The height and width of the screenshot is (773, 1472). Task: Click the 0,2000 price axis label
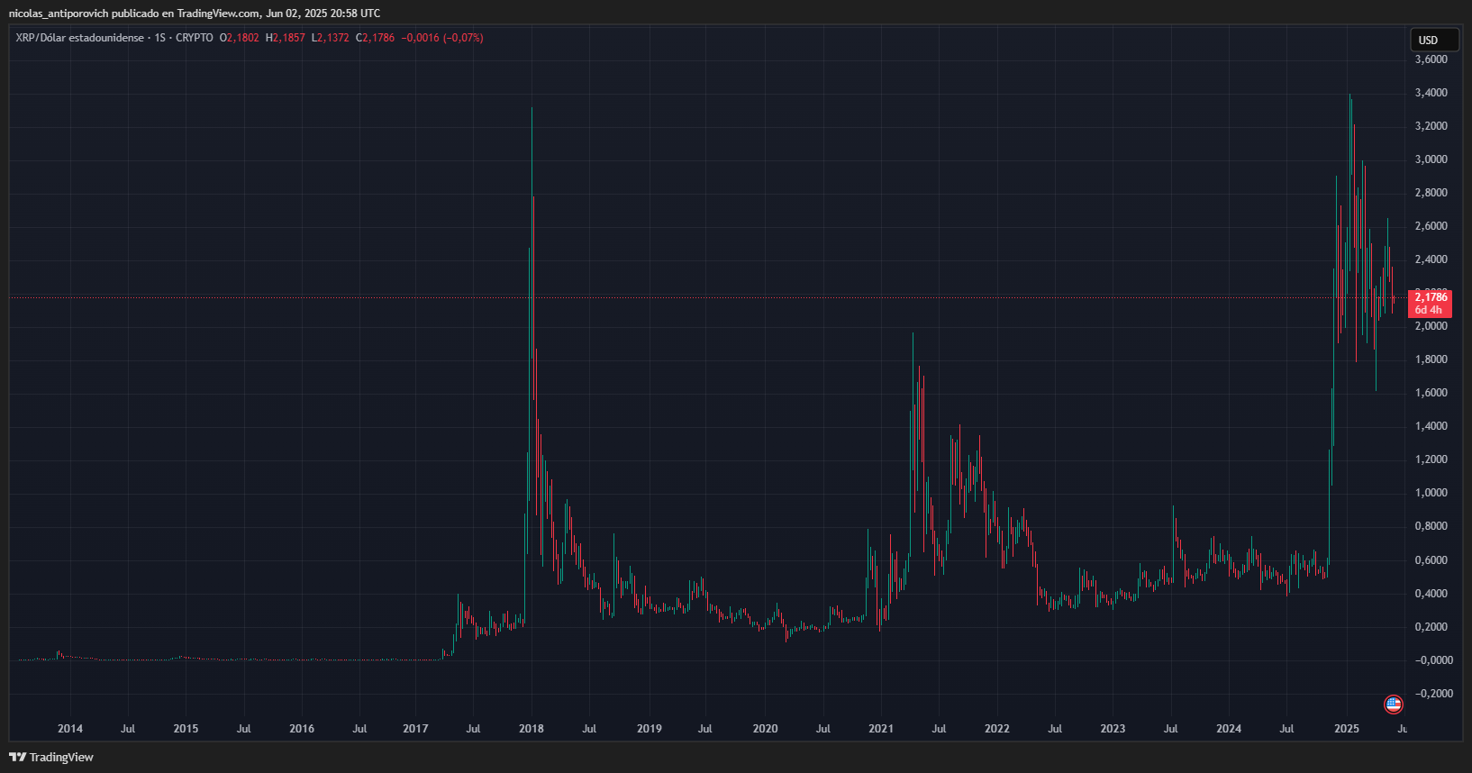click(1431, 627)
